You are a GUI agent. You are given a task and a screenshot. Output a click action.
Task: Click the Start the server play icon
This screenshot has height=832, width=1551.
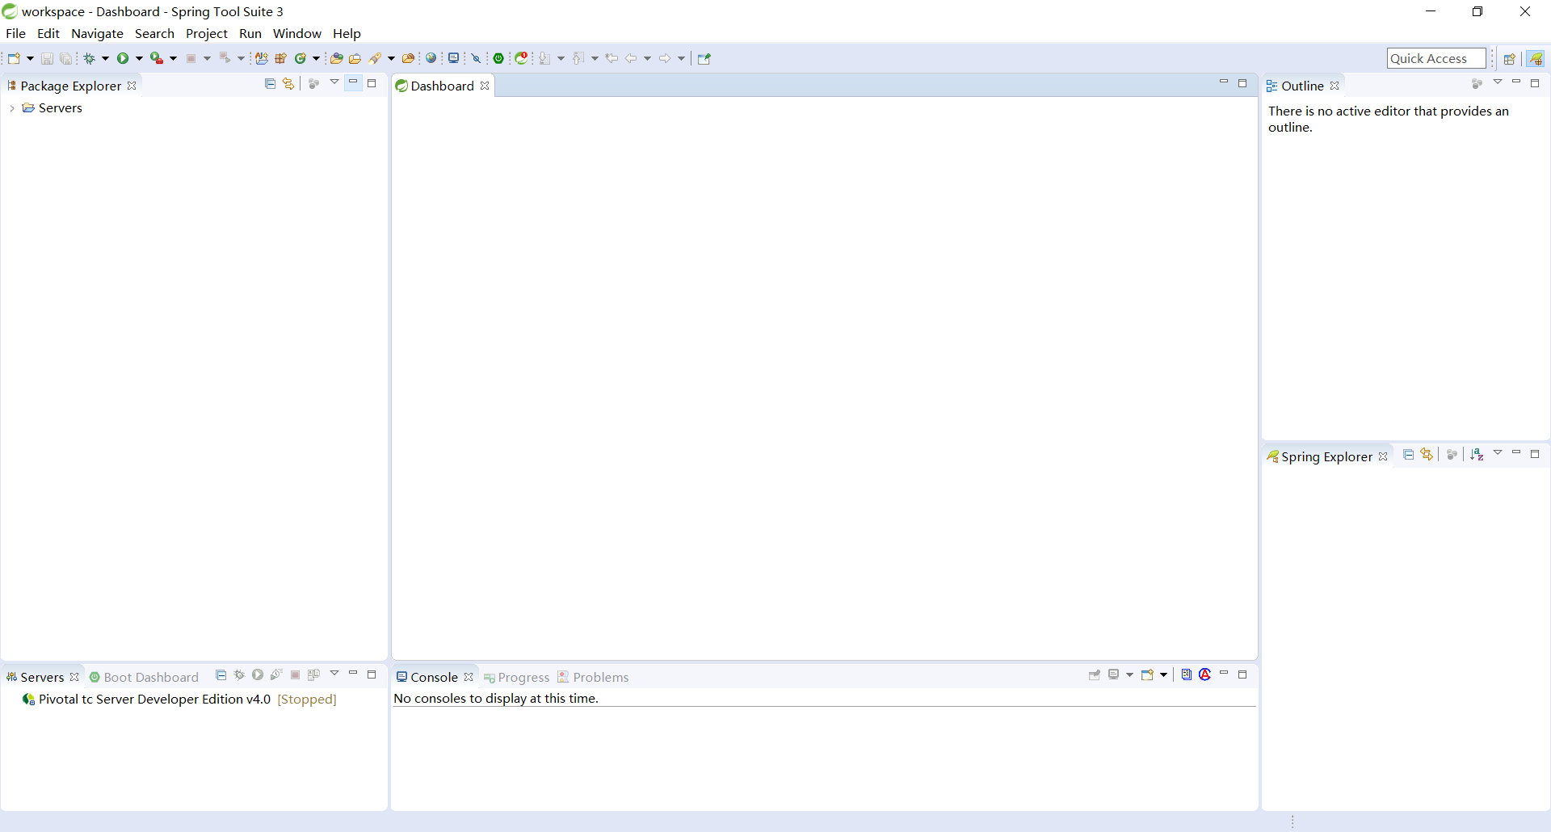click(258, 674)
